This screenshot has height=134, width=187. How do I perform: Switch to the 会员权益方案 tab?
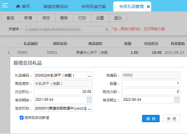pyautogui.click(x=93, y=6)
